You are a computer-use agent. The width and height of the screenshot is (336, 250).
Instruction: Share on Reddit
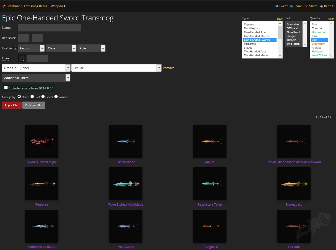pyautogui.click(x=327, y=6)
